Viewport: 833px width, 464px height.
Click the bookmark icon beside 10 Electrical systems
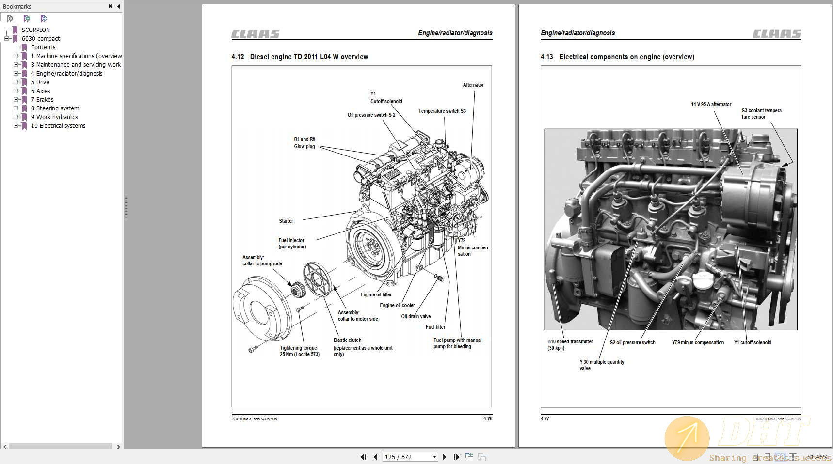[24, 126]
